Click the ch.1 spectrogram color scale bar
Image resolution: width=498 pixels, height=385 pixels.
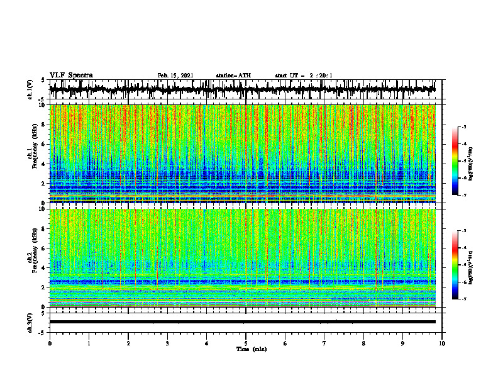(455, 161)
